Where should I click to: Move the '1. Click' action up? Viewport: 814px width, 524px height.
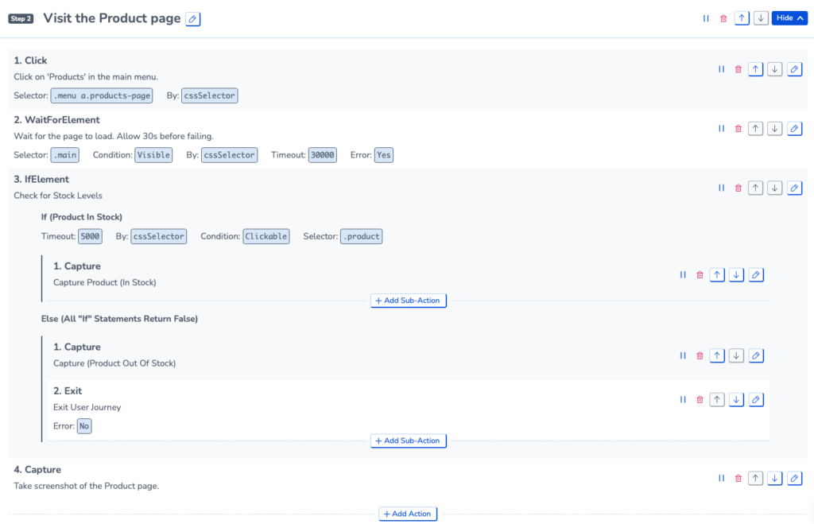pyautogui.click(x=755, y=69)
